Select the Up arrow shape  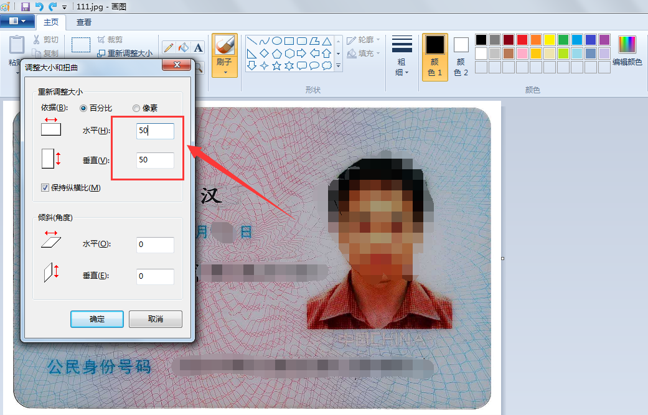tap(327, 54)
